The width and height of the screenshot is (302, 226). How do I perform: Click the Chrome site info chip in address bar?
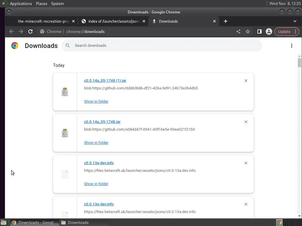(51, 31)
